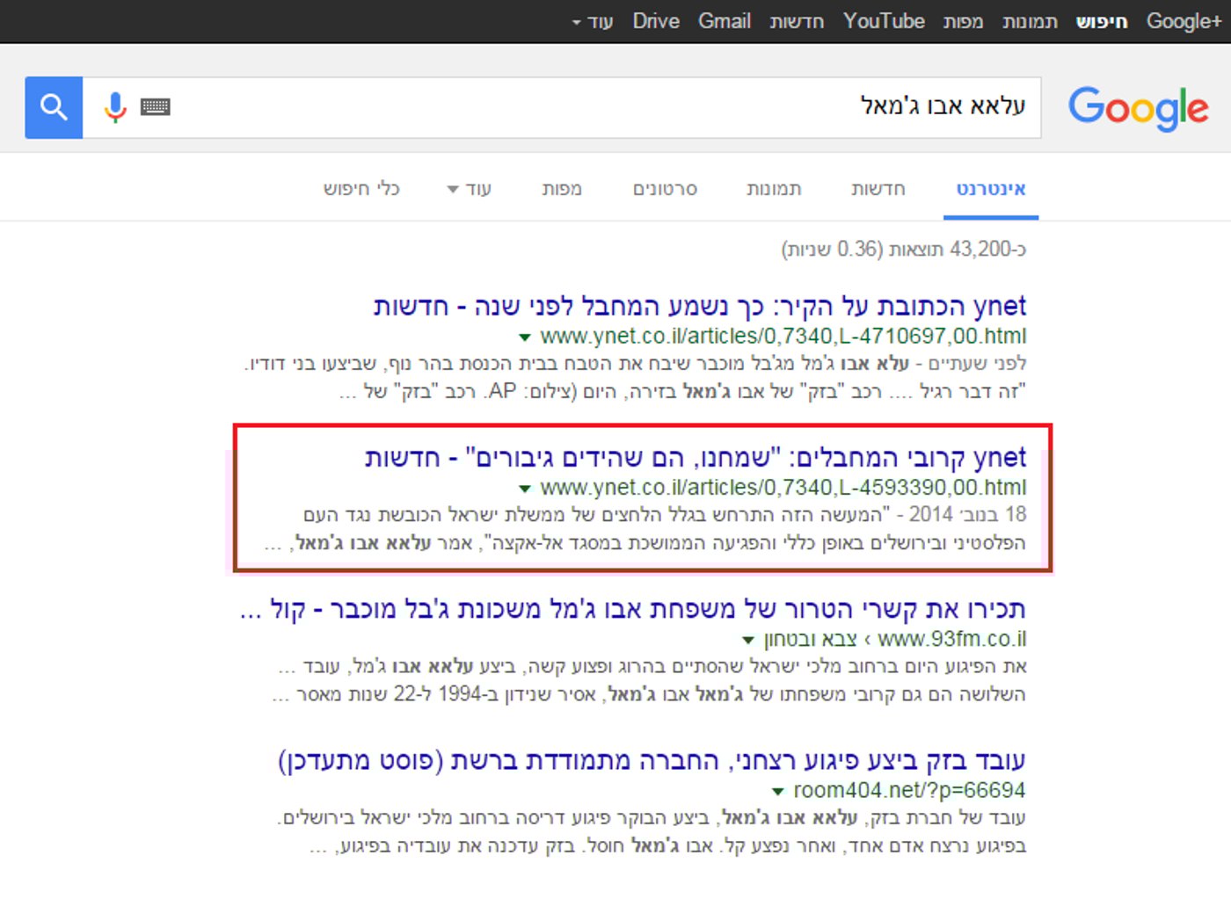Open חדשות in the top black bar
The width and height of the screenshot is (1231, 899).
click(x=797, y=21)
